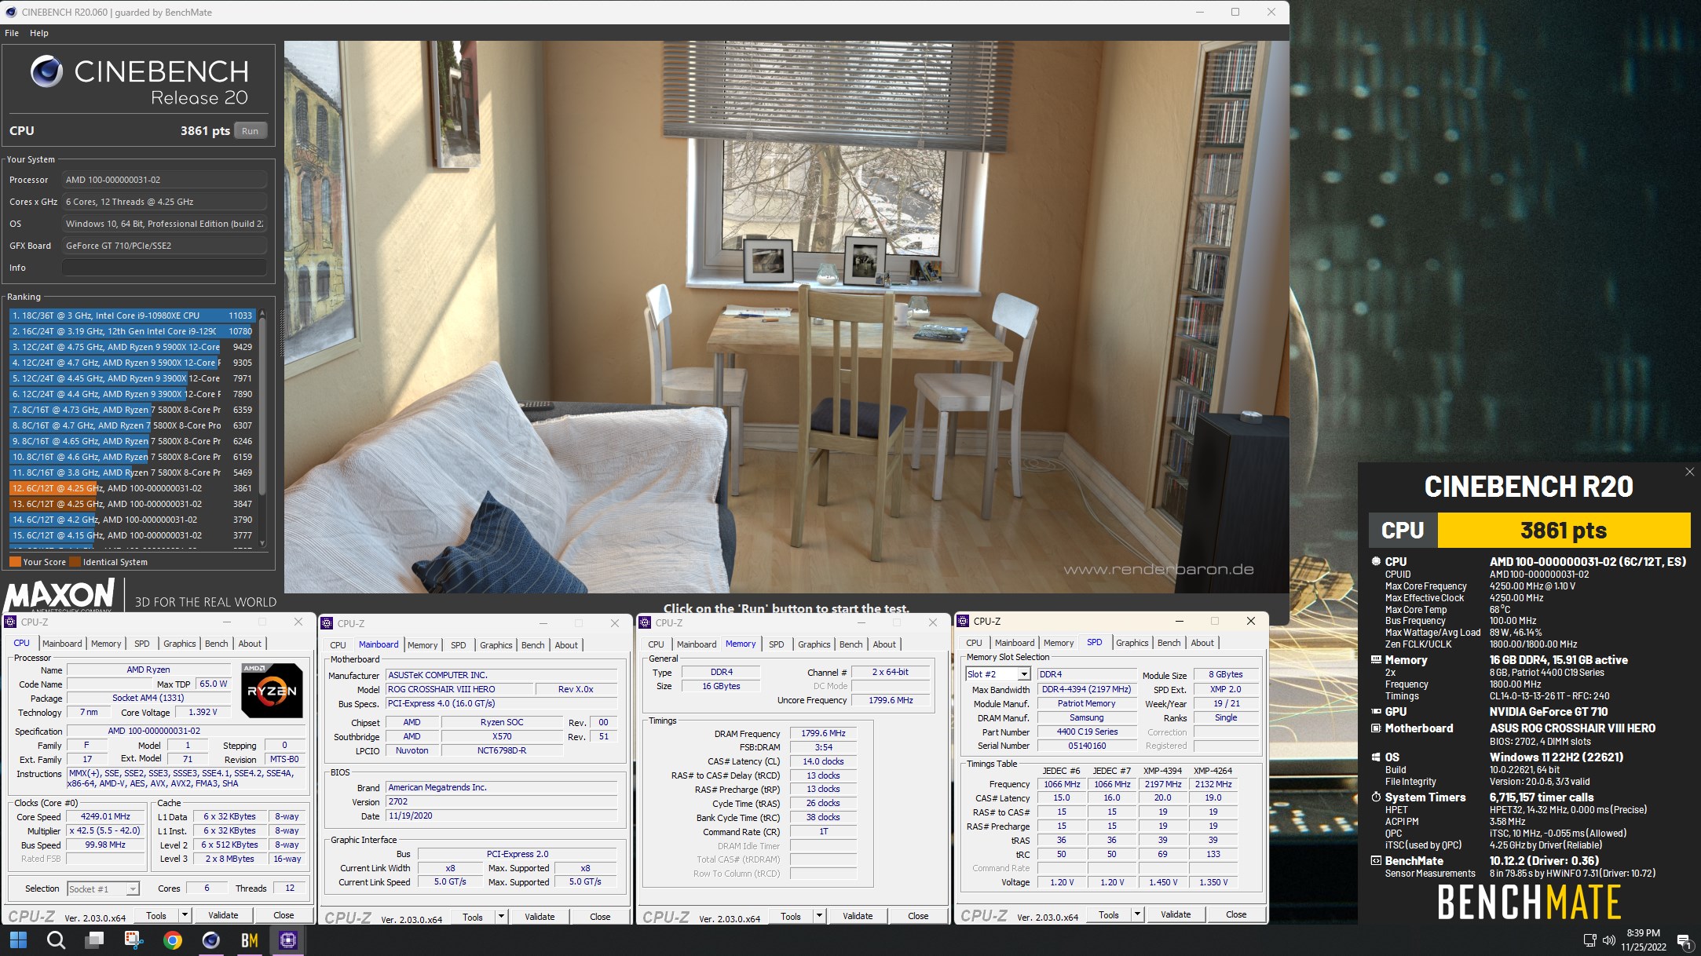Click Close button in CPU-Z Mainboard window
This screenshot has width=1701, height=956.
pos(600,917)
